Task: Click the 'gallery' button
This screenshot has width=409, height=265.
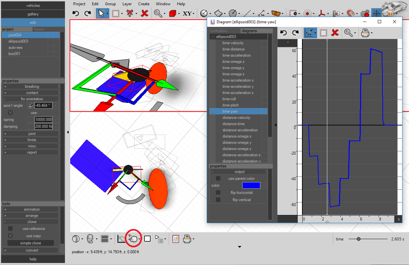Action: [x=33, y=14]
